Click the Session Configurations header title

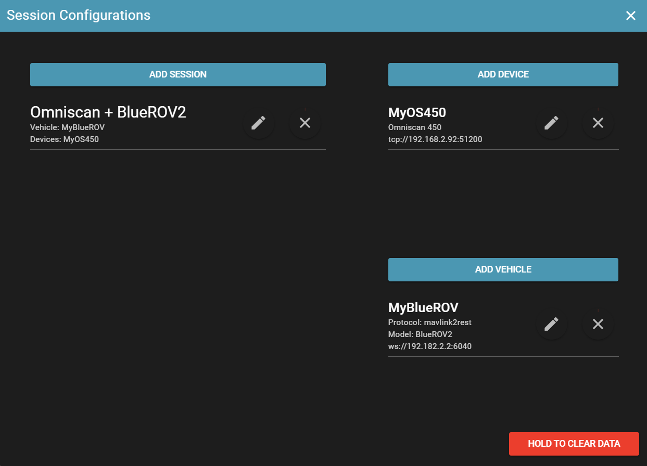pos(79,15)
